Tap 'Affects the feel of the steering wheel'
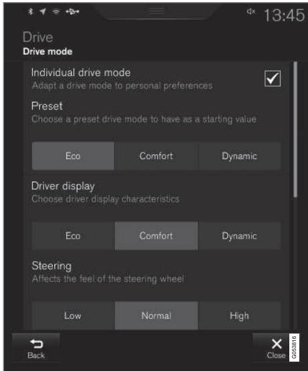This screenshot has height=371, width=308. coord(108,279)
